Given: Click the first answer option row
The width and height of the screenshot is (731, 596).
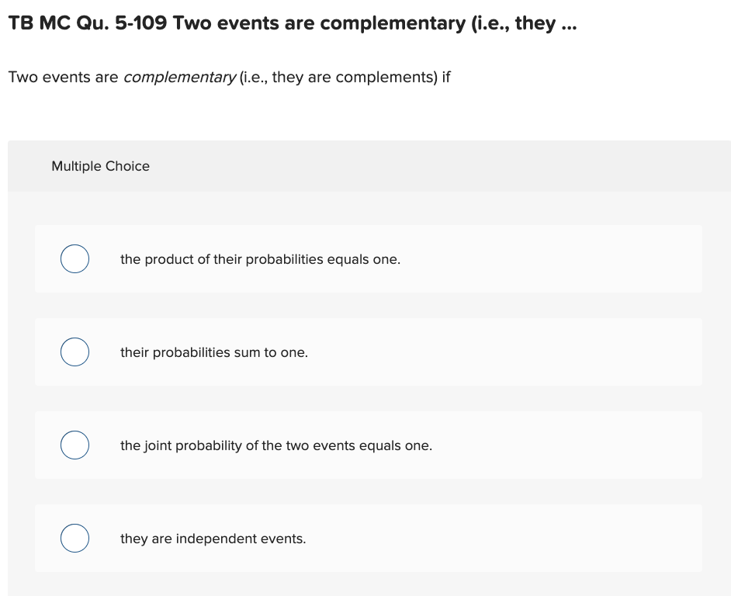Looking at the screenshot, I should (369, 258).
